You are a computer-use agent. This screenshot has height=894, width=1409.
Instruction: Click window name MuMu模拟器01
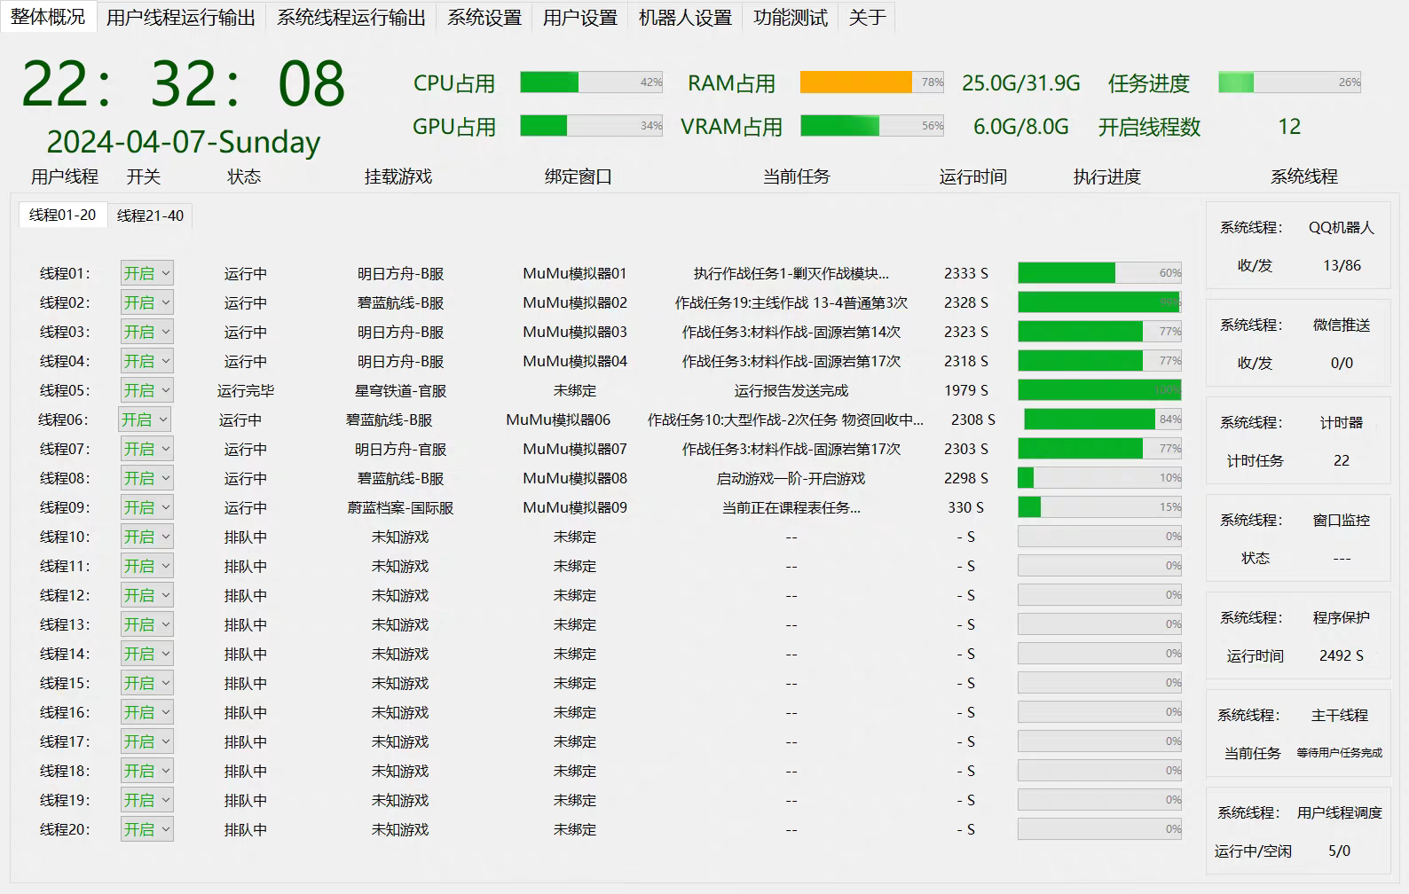pos(575,273)
